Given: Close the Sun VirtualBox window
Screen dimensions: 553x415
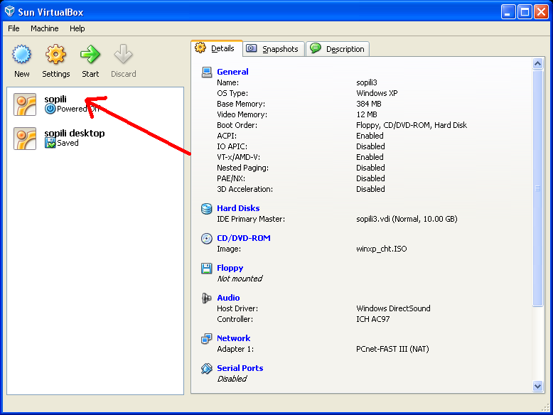Looking at the screenshot, I should (x=541, y=12).
